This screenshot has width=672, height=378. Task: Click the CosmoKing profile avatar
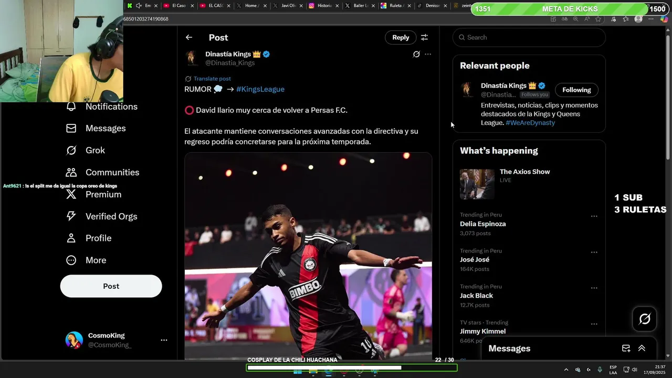(74, 340)
